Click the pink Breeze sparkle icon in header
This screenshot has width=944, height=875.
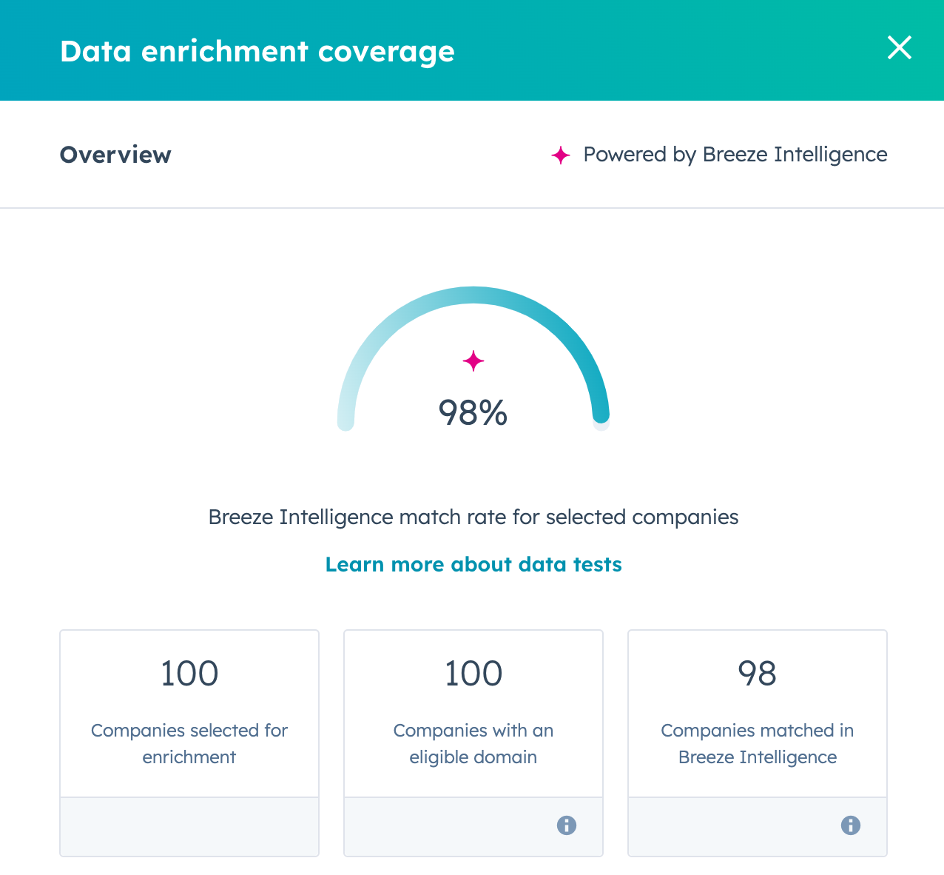tap(561, 155)
